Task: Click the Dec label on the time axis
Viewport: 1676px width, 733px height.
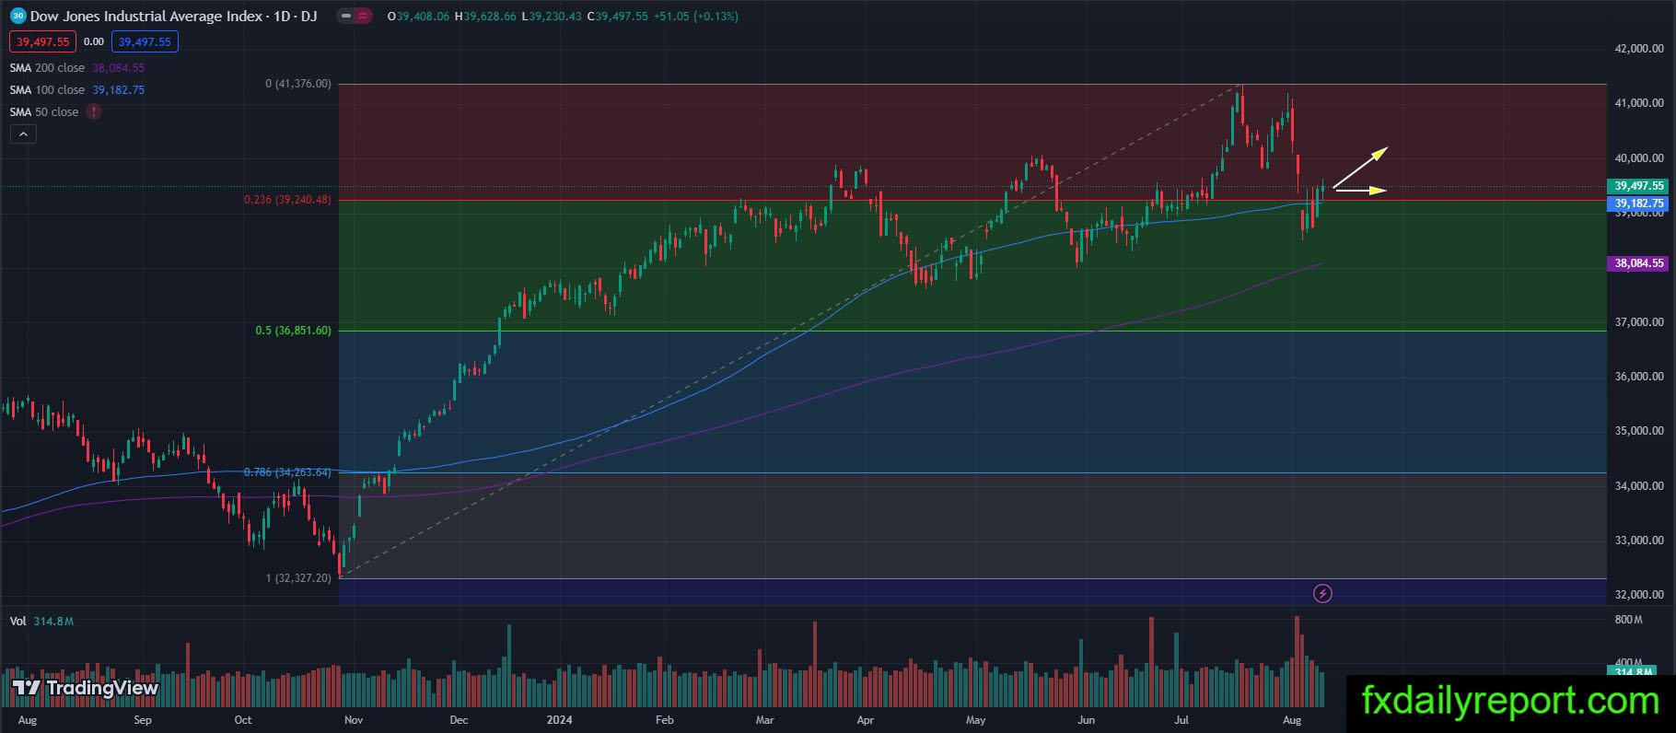Action: [459, 720]
